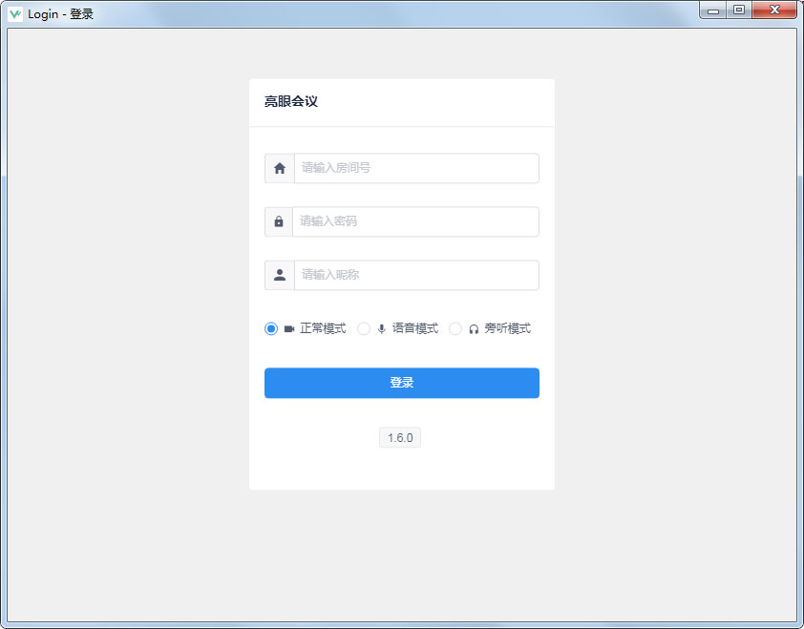804x629 pixels.
Task: Focus the 请输入密码 password input
Action: pyautogui.click(x=415, y=221)
